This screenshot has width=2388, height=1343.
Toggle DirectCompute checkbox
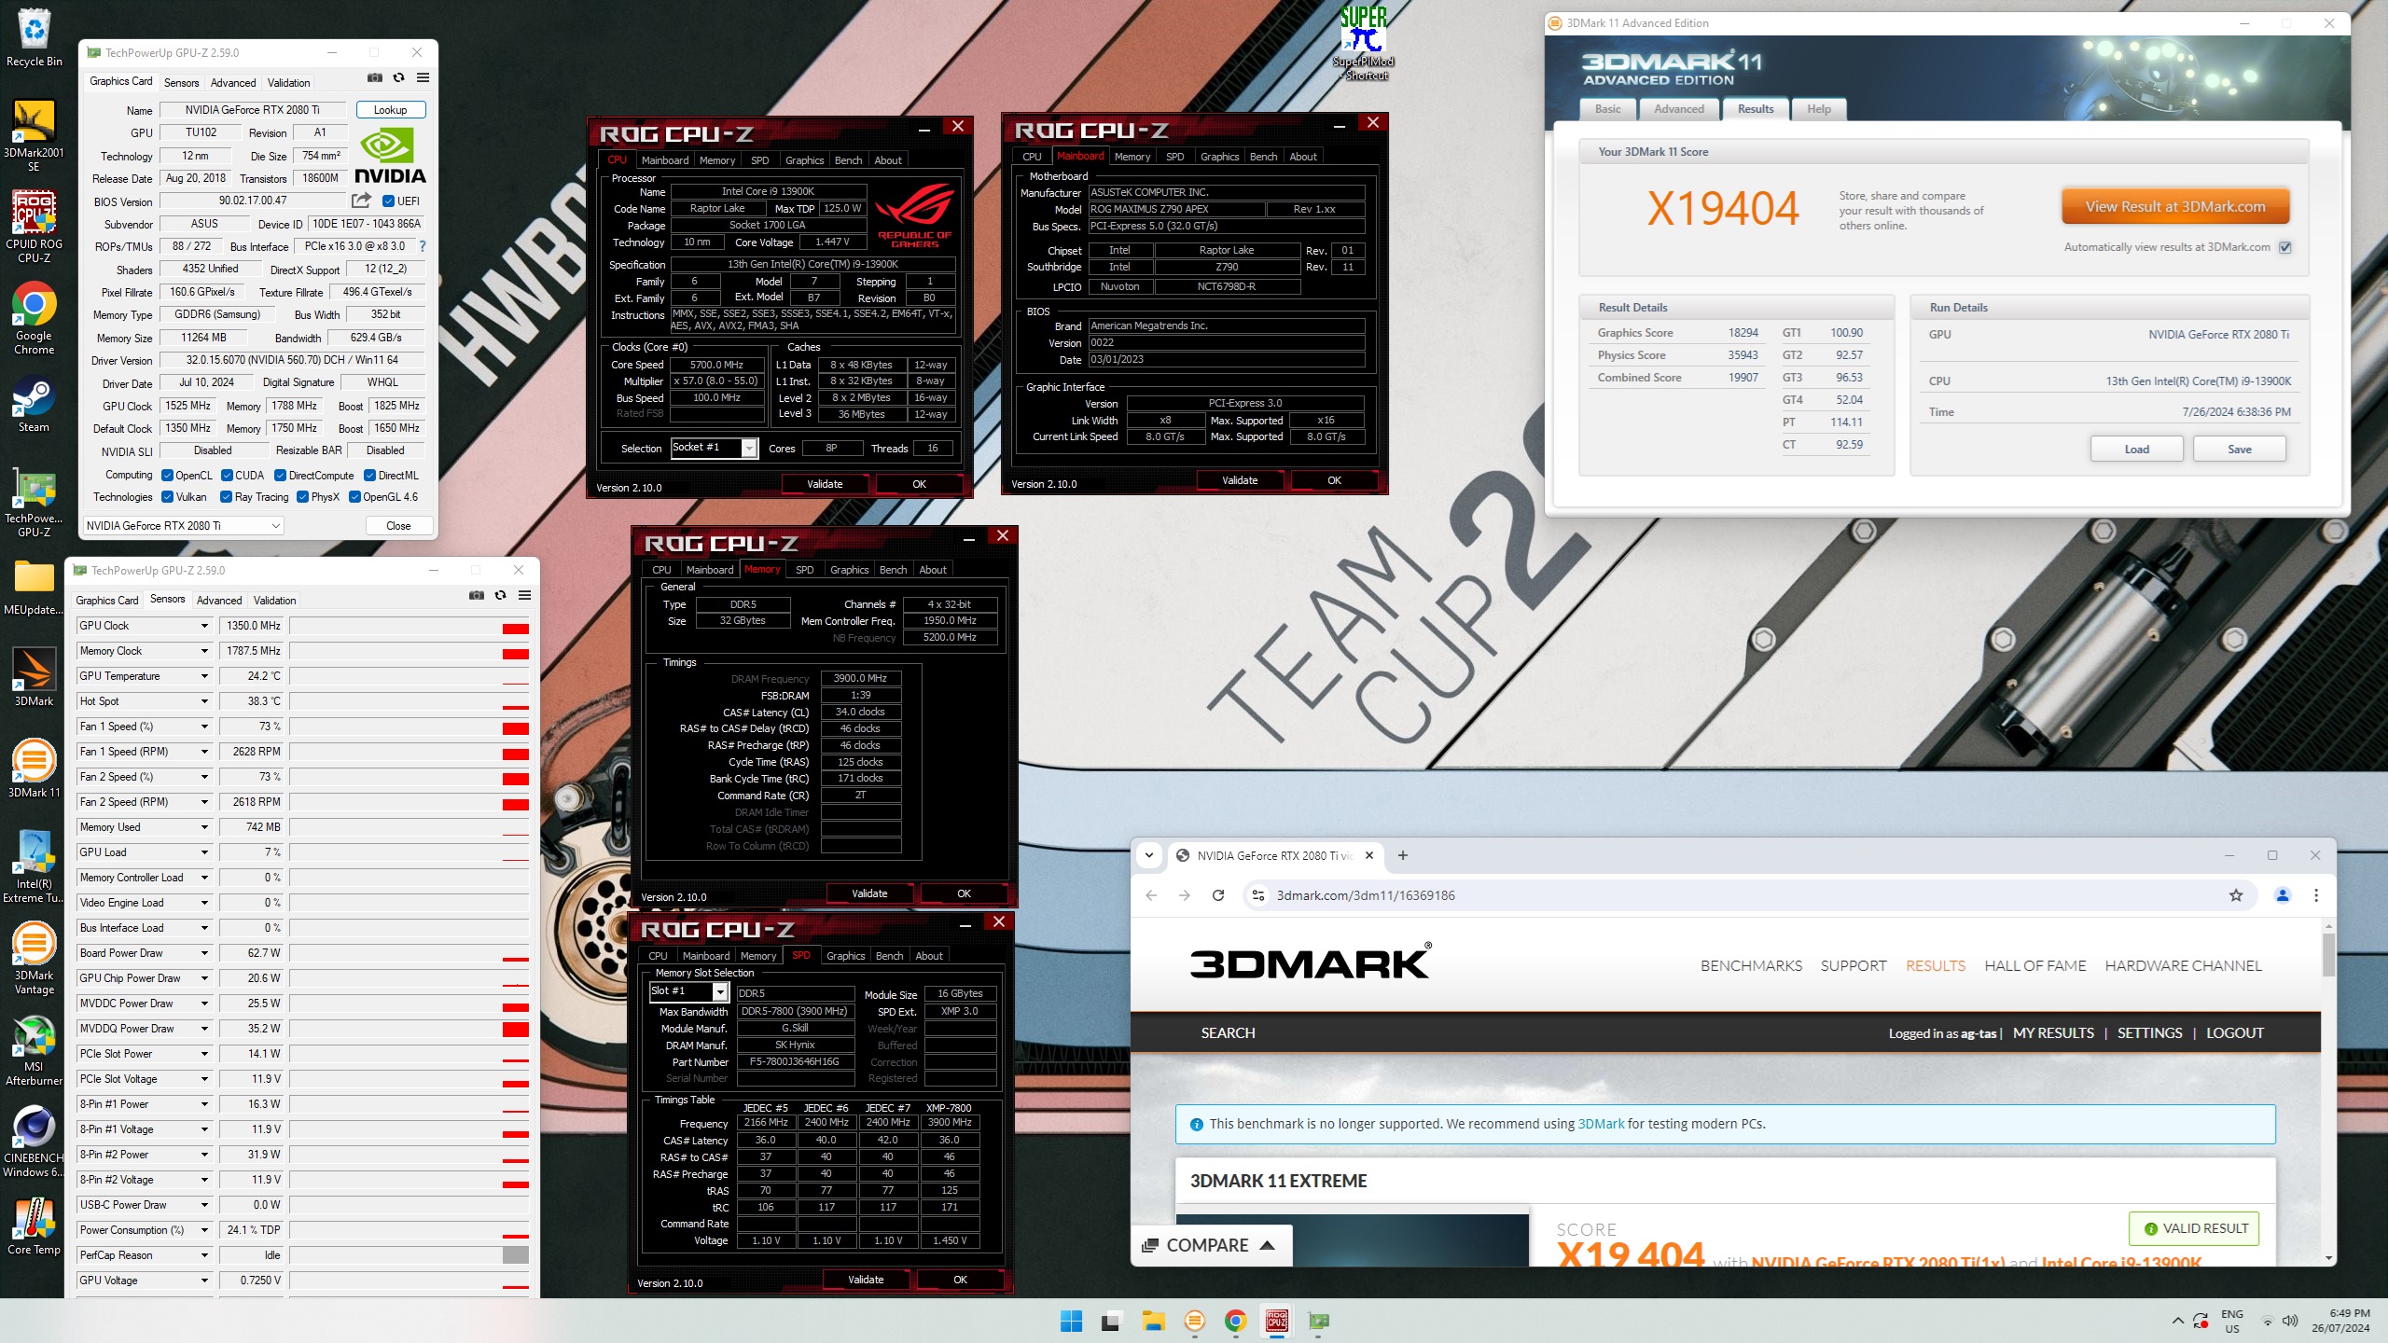point(280,476)
